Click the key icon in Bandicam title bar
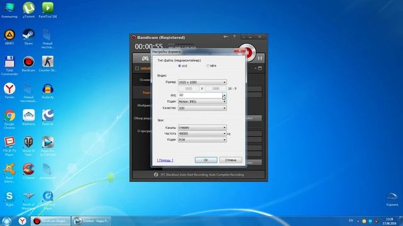This screenshot has width=403, height=226. point(225,37)
